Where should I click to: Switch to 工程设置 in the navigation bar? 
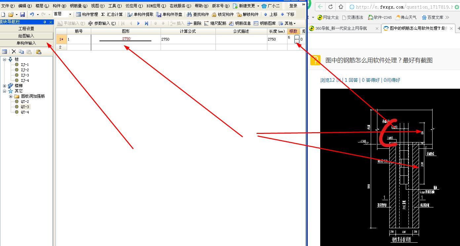[x=26, y=29]
